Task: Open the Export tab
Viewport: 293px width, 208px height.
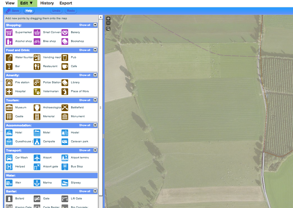Action: [66, 3]
